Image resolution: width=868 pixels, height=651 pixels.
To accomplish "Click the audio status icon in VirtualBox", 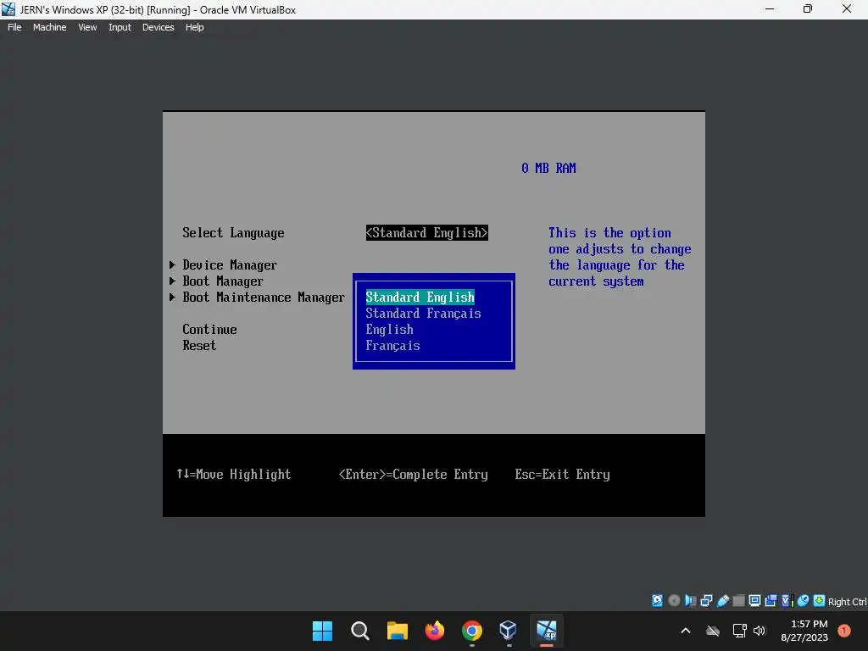I will point(690,601).
